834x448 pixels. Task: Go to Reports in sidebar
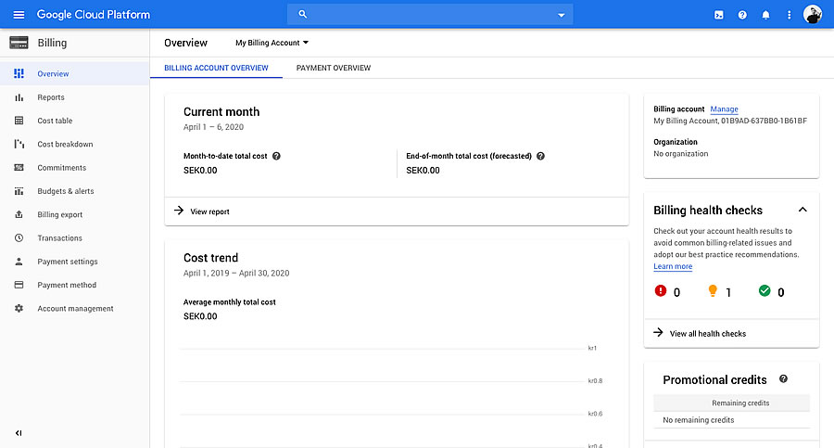pos(51,97)
